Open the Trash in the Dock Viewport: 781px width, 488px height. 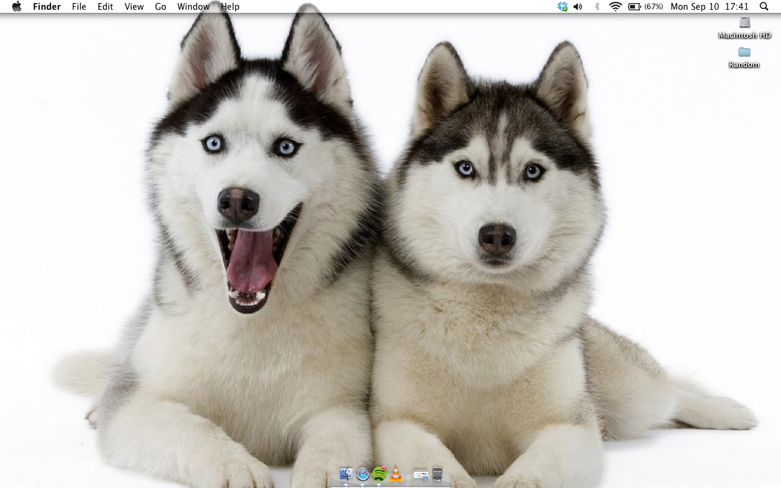click(x=437, y=474)
